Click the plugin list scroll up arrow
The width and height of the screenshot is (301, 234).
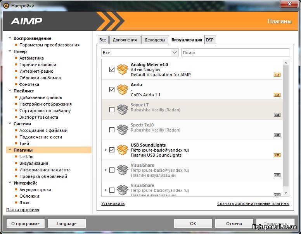tap(285, 63)
